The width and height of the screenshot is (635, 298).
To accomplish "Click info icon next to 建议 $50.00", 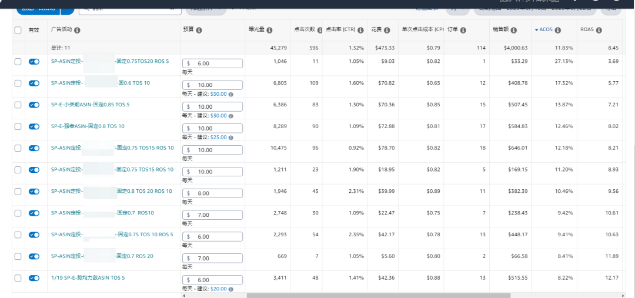I will [x=231, y=94].
